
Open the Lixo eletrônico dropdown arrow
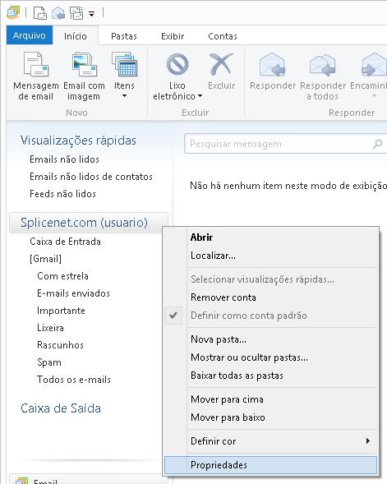(x=200, y=96)
